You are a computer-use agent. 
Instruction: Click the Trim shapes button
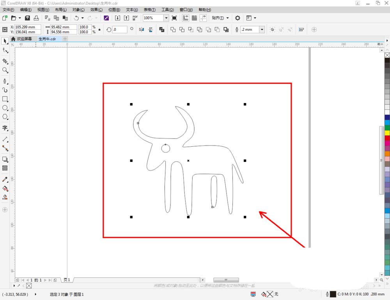182,30
